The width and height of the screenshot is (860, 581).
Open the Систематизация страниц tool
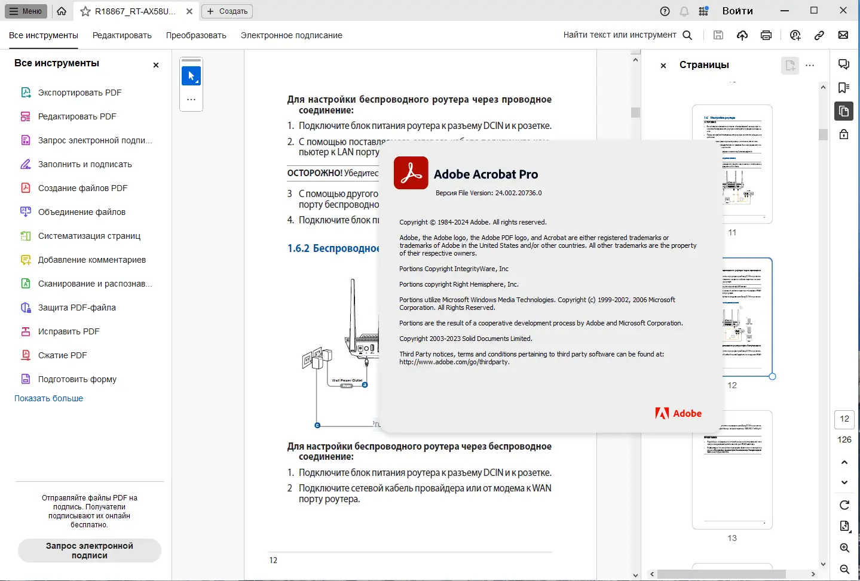[86, 236]
